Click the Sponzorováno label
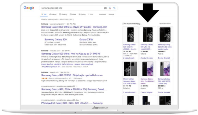Viewport: 198px width, 115px height. 164,23
